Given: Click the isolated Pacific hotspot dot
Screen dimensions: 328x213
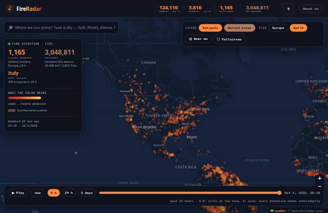Looking at the screenshot, I should 76,153.
